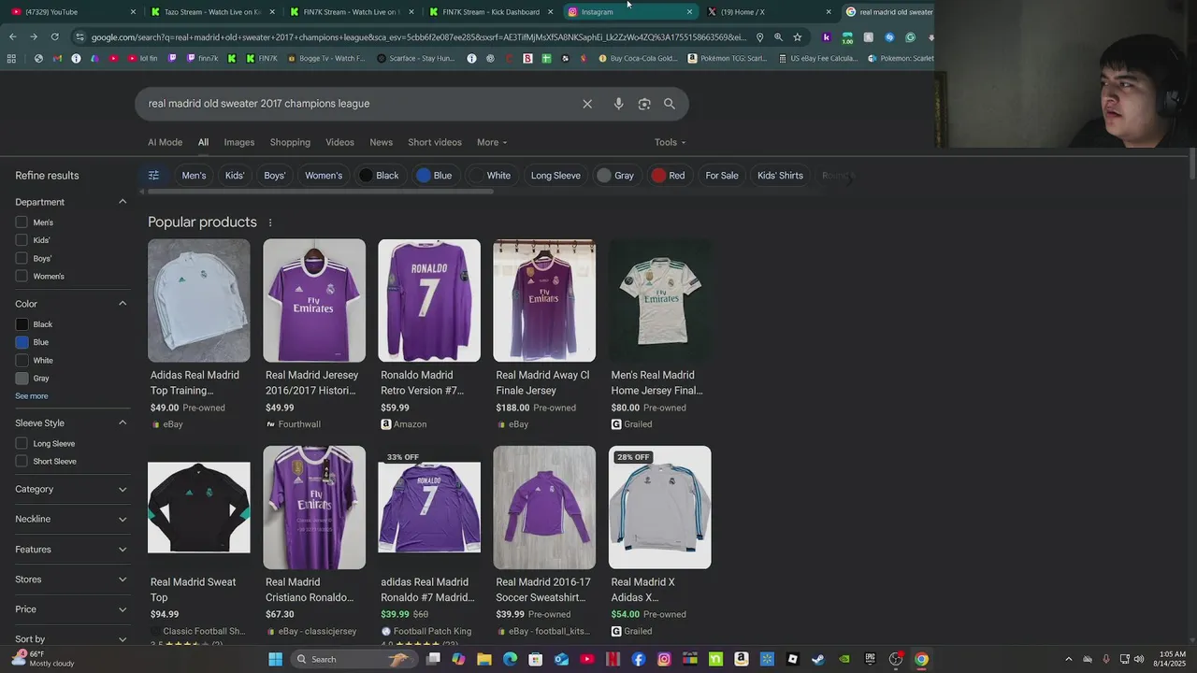Switch to the Images results tab
1197x673 pixels.
(239, 142)
